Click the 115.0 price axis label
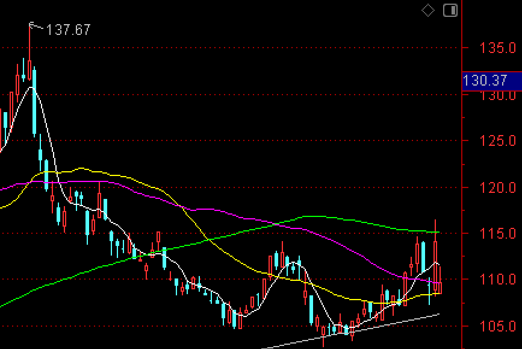This screenshot has height=349, width=522. (x=498, y=234)
